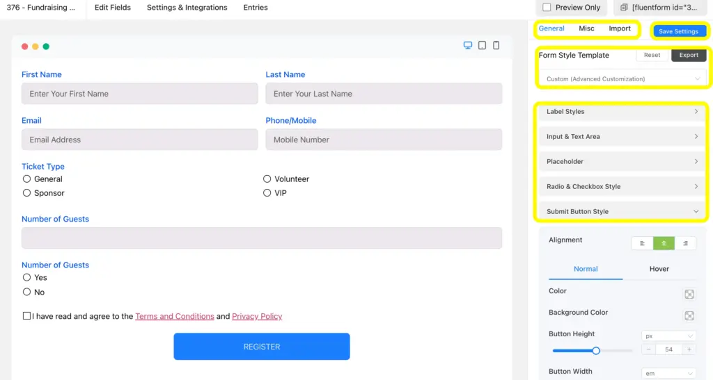Switch to the Hover state tab

click(659, 269)
